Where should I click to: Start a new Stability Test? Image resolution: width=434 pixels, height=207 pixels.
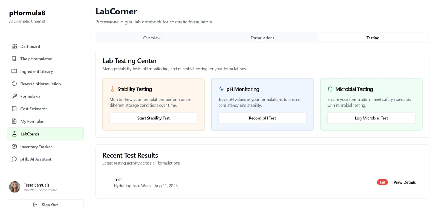(x=153, y=118)
